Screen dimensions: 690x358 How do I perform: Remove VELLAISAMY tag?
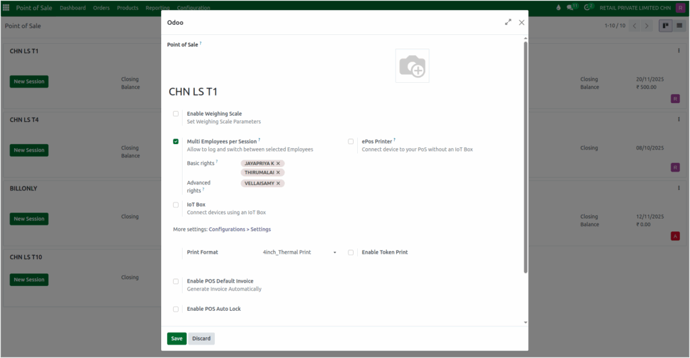coord(278,183)
